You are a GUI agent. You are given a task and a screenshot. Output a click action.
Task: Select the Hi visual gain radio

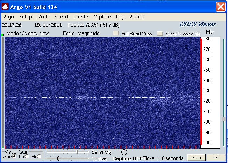pos(39,156)
